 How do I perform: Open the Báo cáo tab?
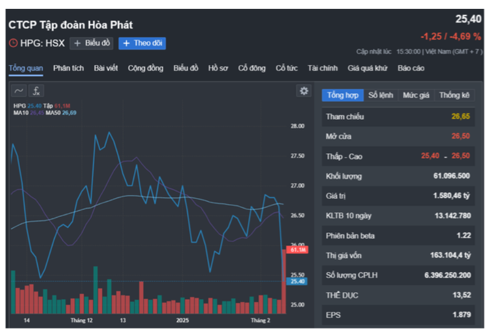tap(411, 68)
